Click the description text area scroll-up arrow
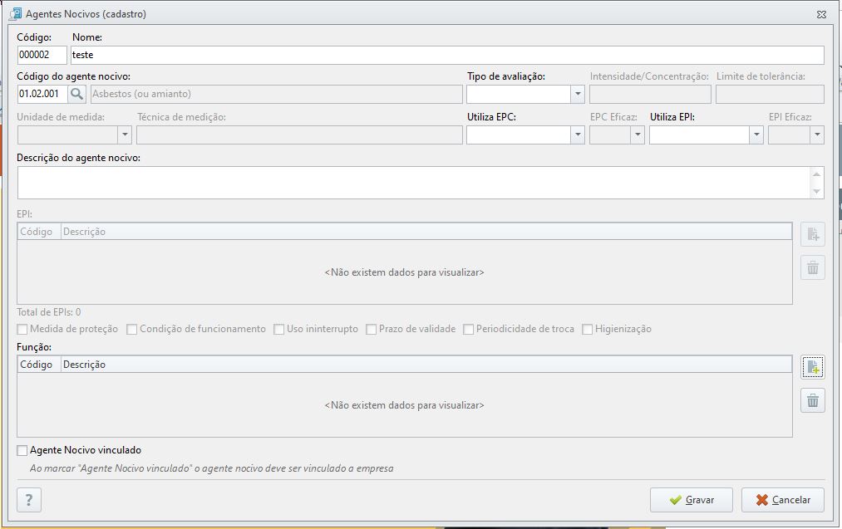Viewport: 842px width, 529px height. [816, 174]
